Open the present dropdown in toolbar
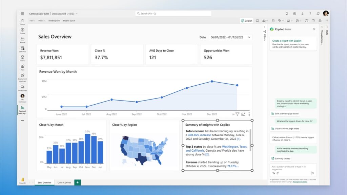This screenshot has width=347, height=195. coord(289,21)
